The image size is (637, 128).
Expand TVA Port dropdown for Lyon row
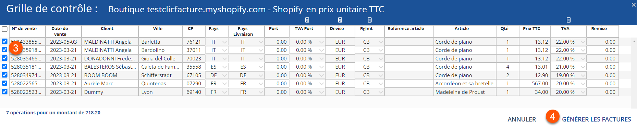coord(321,92)
